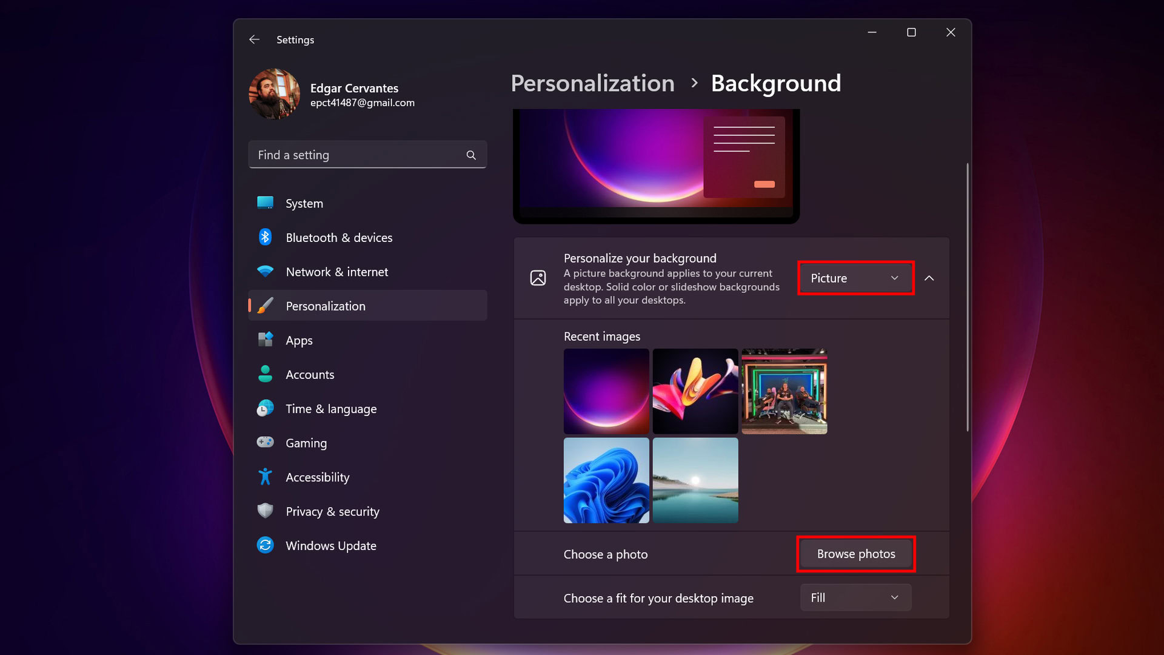Click the vertical scrollbar in content pane
Screen dimensions: 1164x655
tap(967, 297)
